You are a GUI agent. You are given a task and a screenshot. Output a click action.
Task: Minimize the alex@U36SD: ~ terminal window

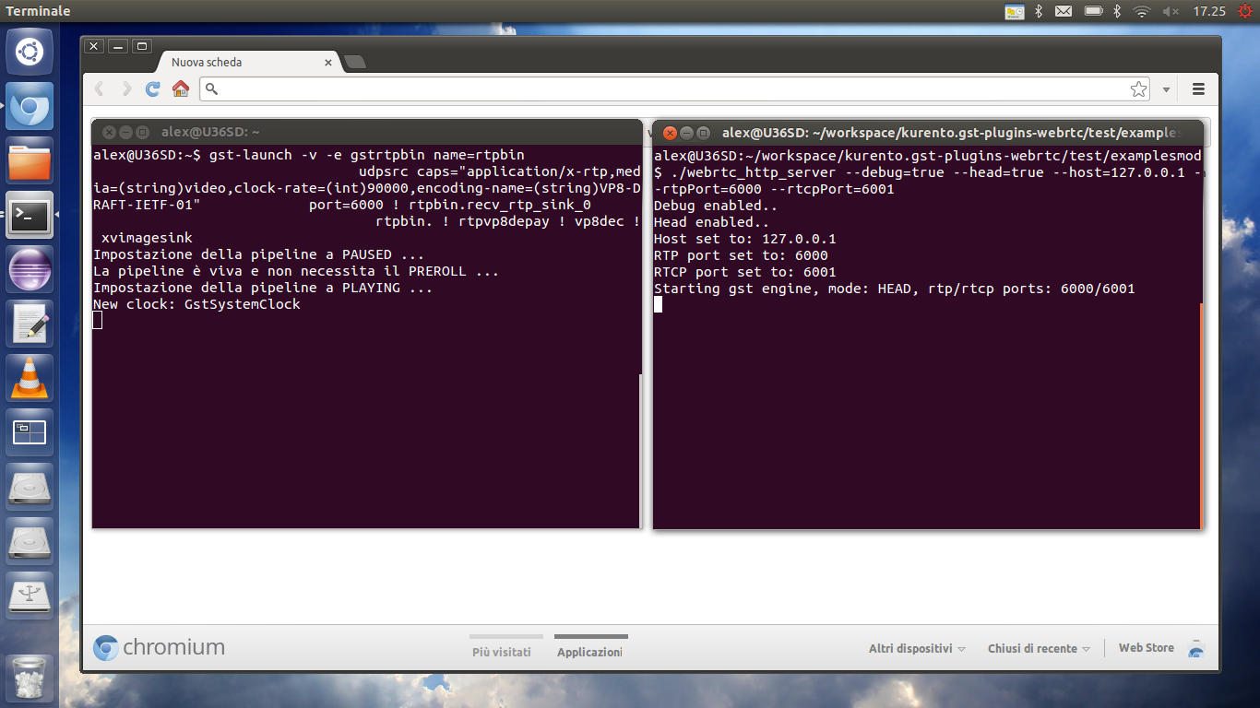tap(125, 132)
